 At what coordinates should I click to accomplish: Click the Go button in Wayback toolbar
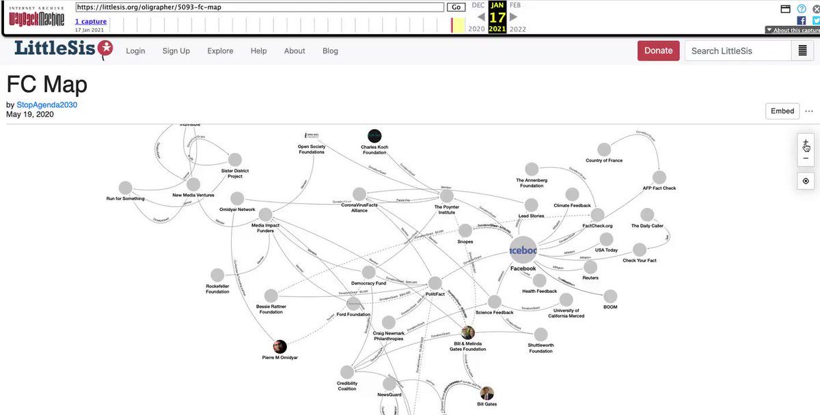point(456,8)
